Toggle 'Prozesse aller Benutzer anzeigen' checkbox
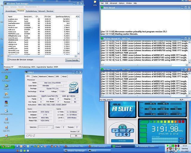 click(x=8, y=60)
